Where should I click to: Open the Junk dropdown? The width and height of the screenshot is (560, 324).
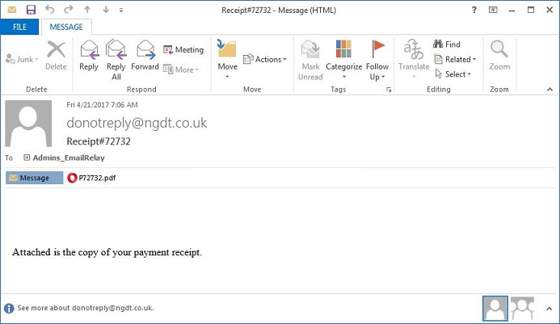22,59
